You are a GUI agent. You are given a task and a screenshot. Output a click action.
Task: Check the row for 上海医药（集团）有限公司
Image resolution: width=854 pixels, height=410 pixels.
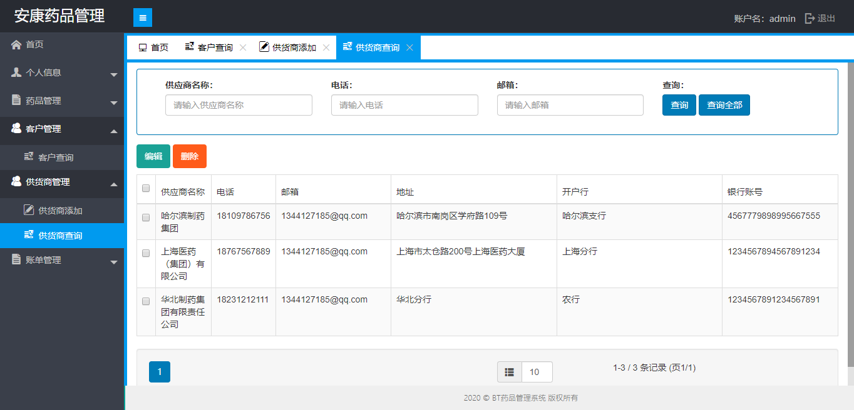coord(146,253)
